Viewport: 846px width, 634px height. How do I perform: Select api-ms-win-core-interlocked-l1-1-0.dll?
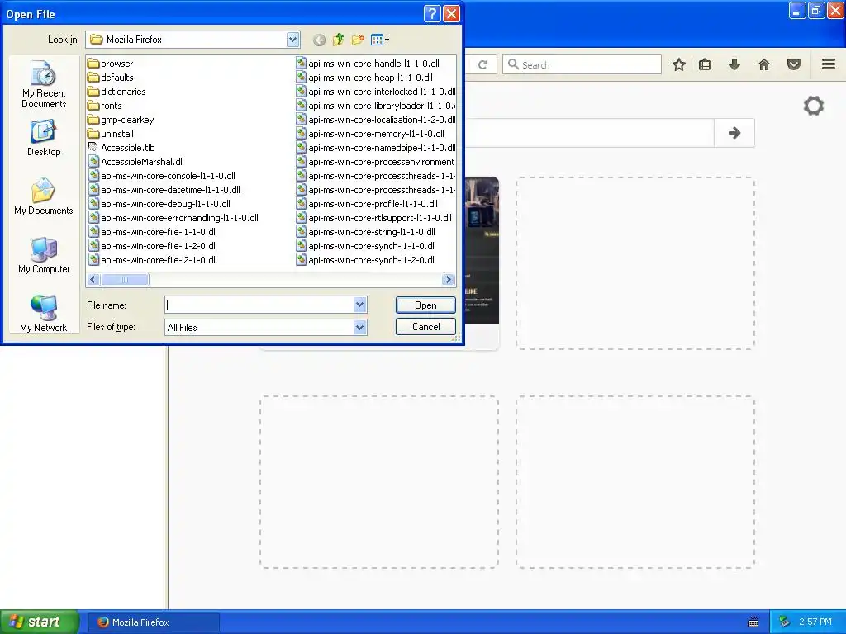click(x=376, y=92)
